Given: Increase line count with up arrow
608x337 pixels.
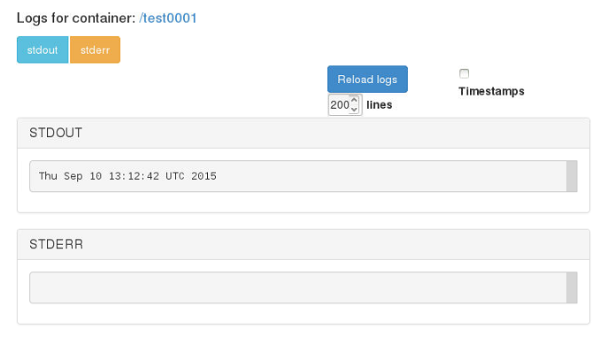Looking at the screenshot, I should coord(354,100).
